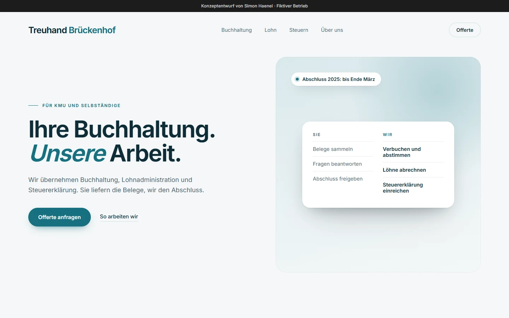Click the paragraph starting Wir übernehmen Buchhaltung
The image size is (509, 318).
pyautogui.click(x=116, y=185)
